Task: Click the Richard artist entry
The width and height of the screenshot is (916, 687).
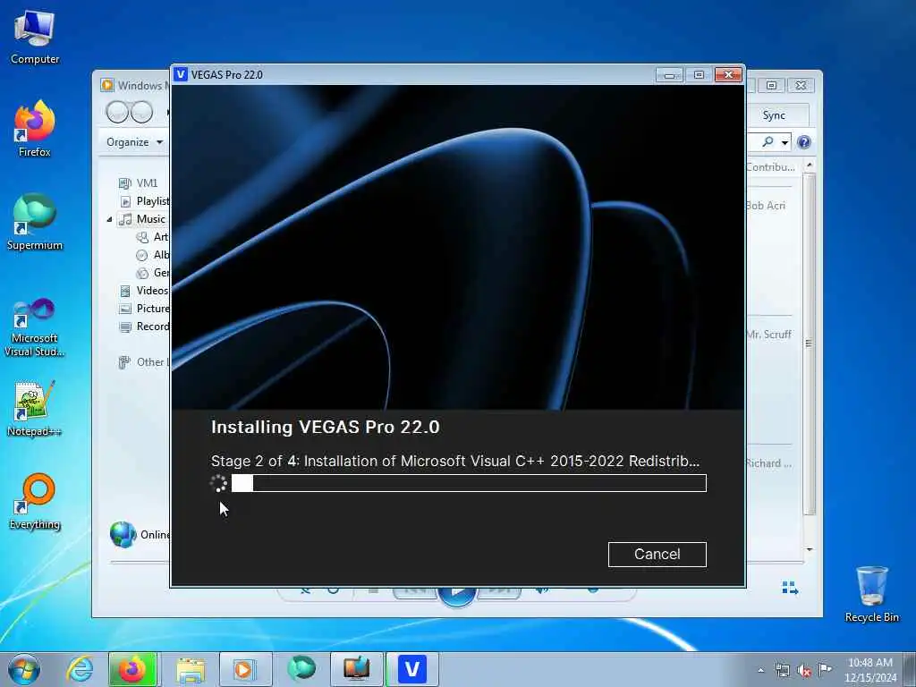Action: click(768, 463)
